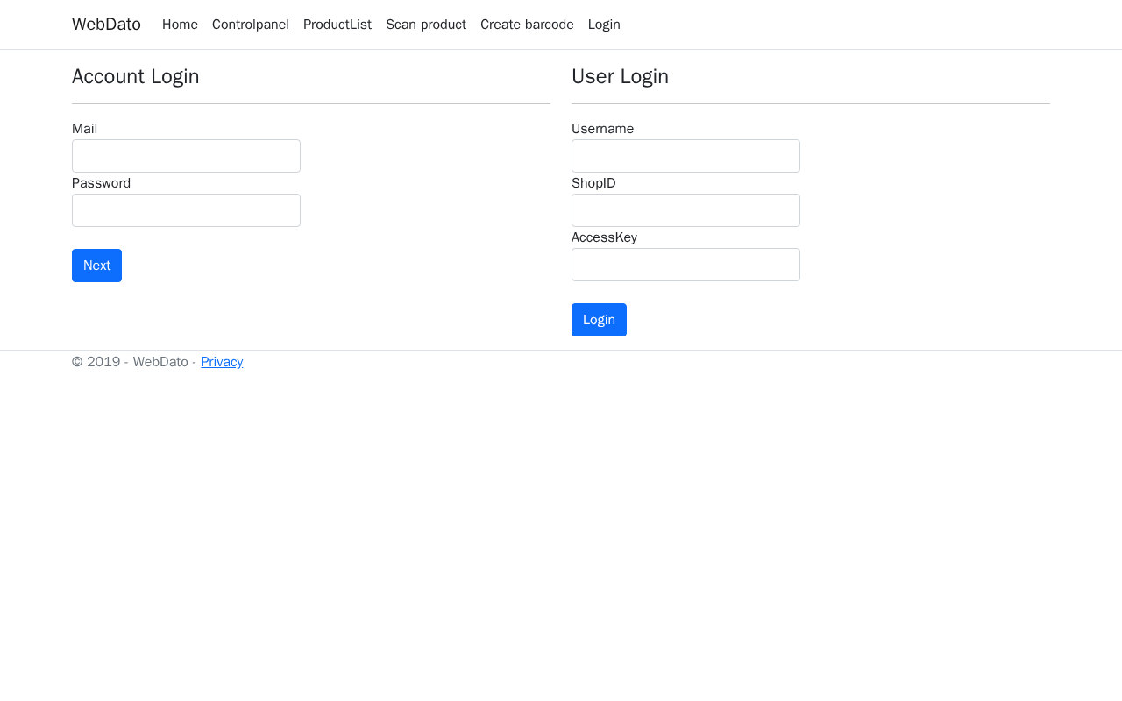Screen dimensions: 1122x701
Task: Open the ProductList page in navbar
Action: click(337, 25)
